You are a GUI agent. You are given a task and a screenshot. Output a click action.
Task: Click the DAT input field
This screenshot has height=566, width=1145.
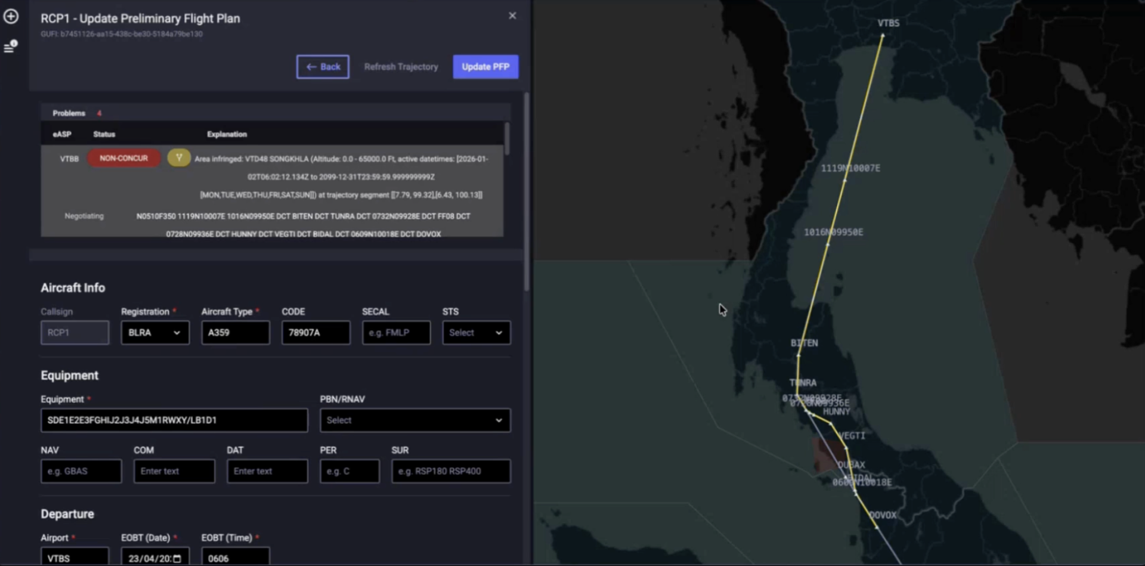pyautogui.click(x=267, y=471)
